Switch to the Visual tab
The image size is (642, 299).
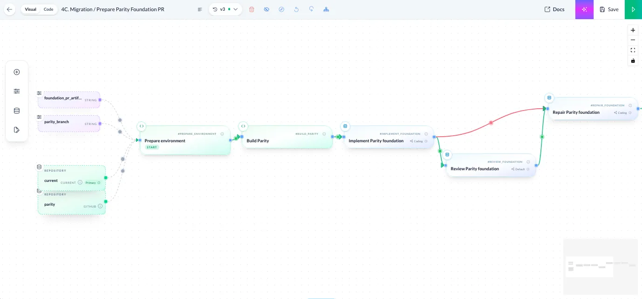[30, 9]
